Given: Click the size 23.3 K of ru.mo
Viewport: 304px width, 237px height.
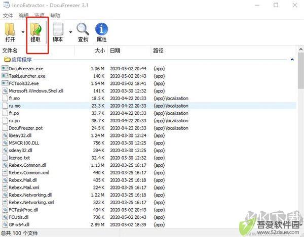Looking at the screenshot, I should (98, 106).
